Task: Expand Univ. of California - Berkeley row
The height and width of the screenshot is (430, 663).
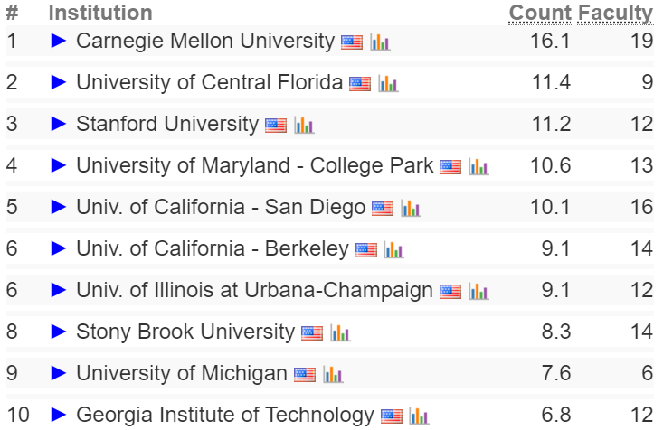Action: point(59,248)
